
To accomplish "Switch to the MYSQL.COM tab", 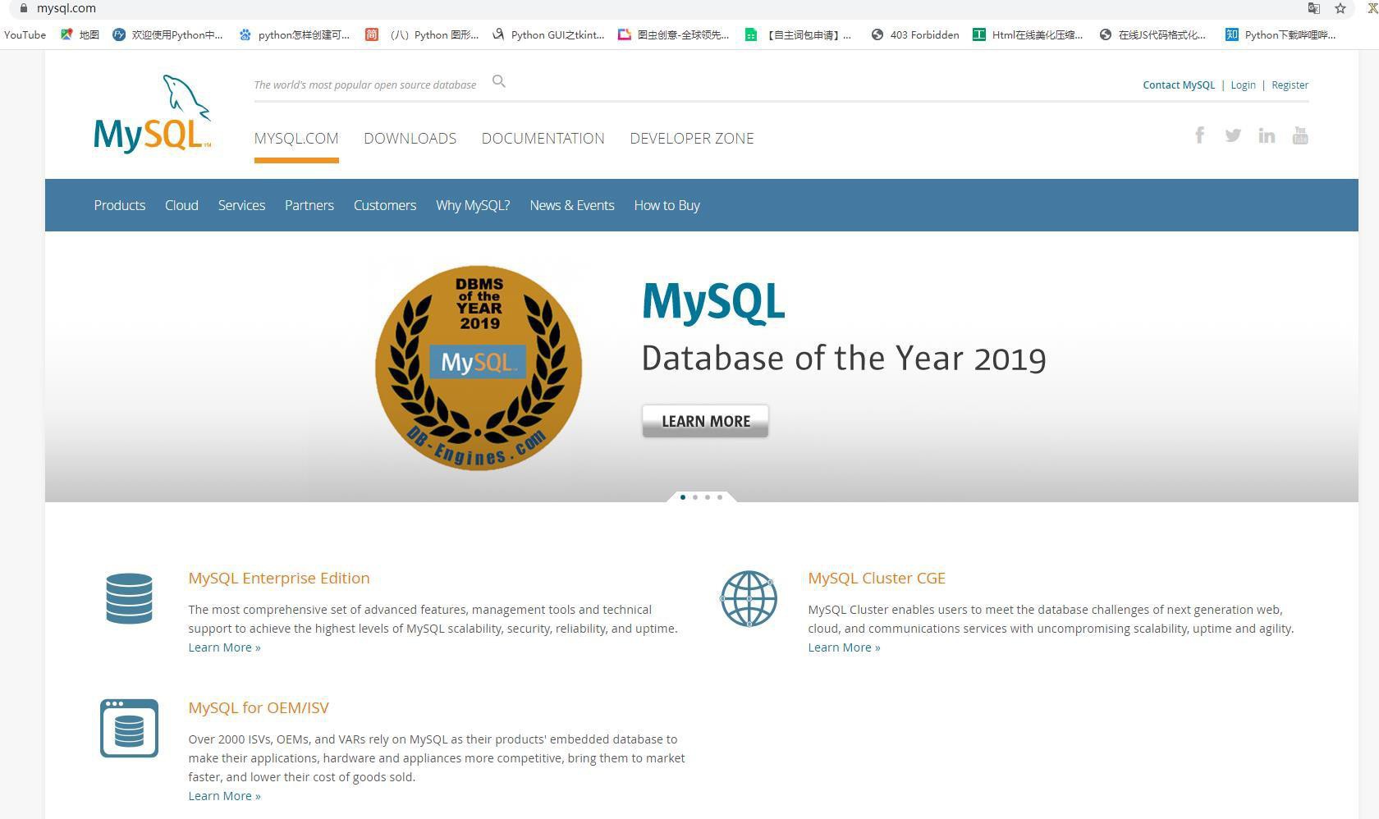I will pyautogui.click(x=296, y=138).
